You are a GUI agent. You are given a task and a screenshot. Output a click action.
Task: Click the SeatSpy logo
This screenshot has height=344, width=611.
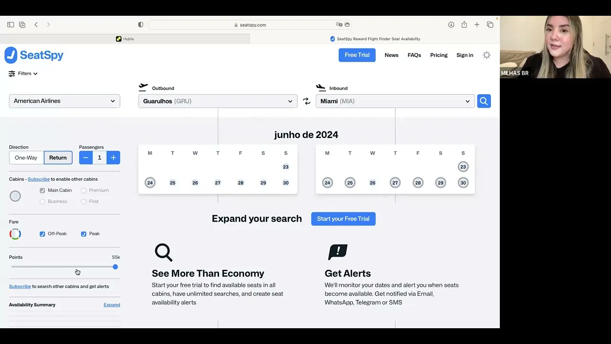click(34, 55)
